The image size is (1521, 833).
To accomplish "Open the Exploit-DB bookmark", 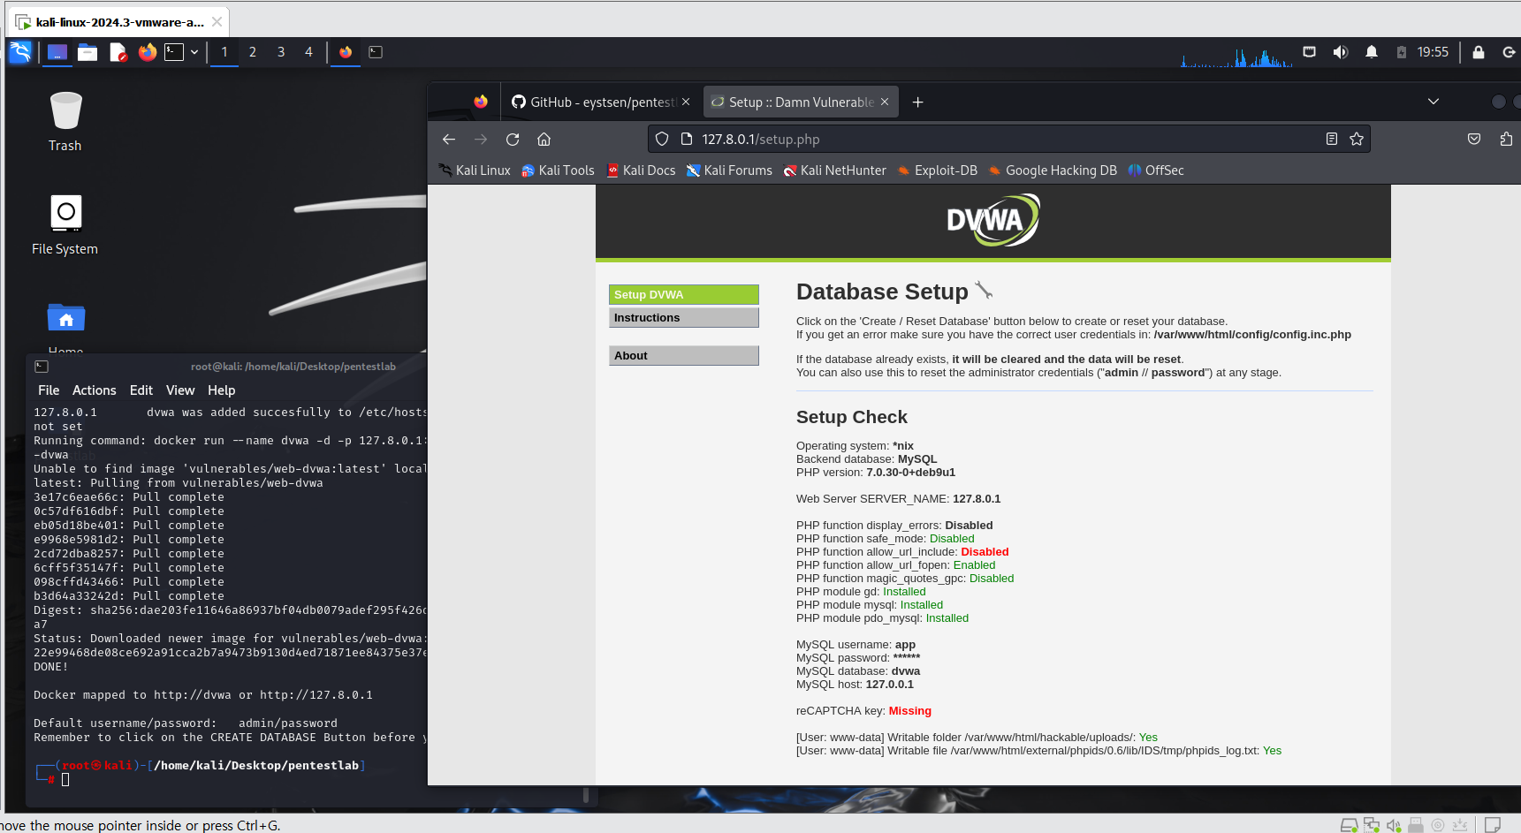I will (937, 170).
